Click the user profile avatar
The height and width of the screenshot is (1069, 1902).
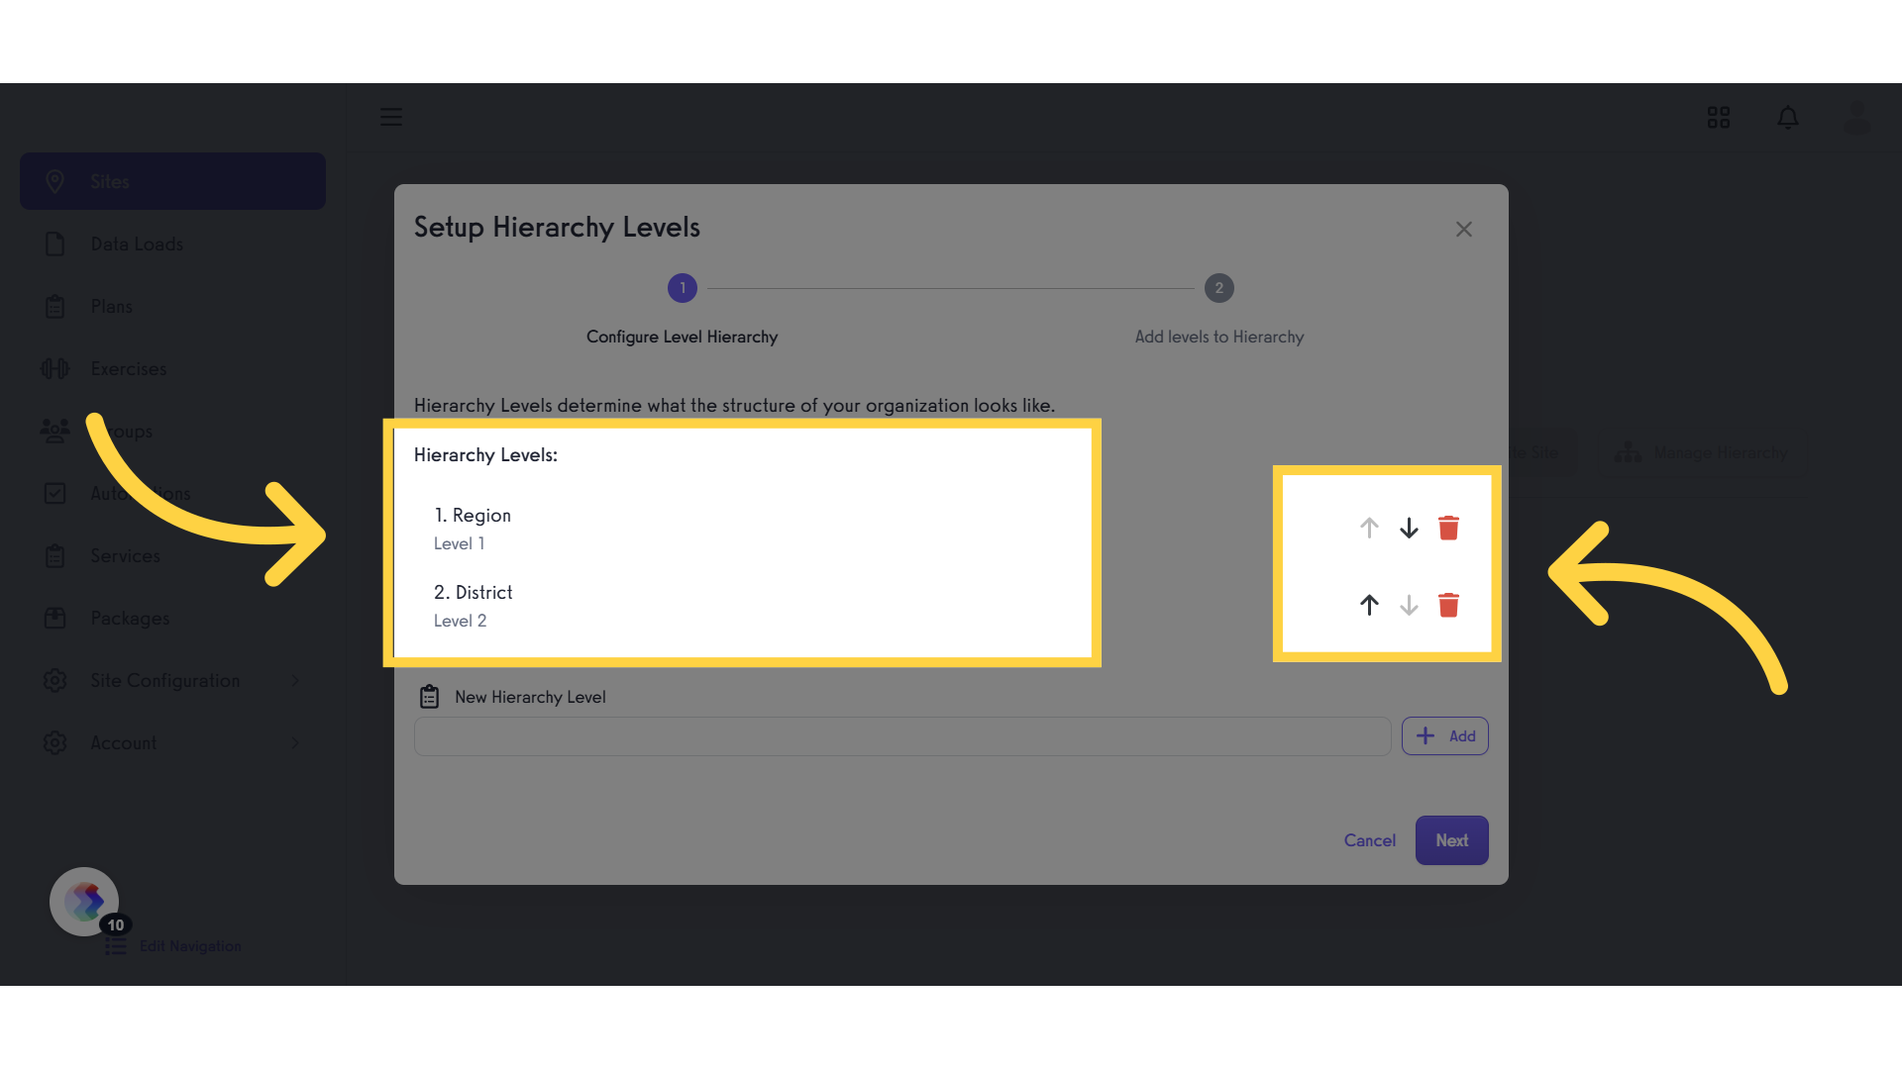(x=1856, y=117)
